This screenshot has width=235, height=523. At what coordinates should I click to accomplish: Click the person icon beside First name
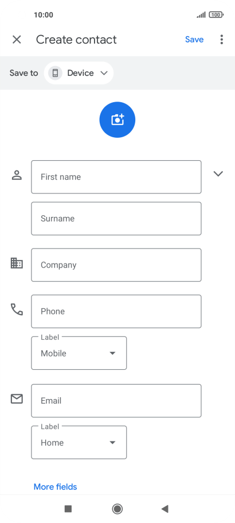(17, 175)
